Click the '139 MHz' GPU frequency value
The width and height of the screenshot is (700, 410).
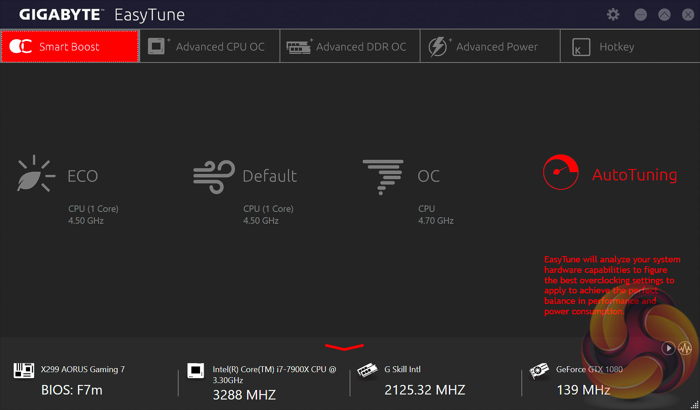tap(583, 390)
